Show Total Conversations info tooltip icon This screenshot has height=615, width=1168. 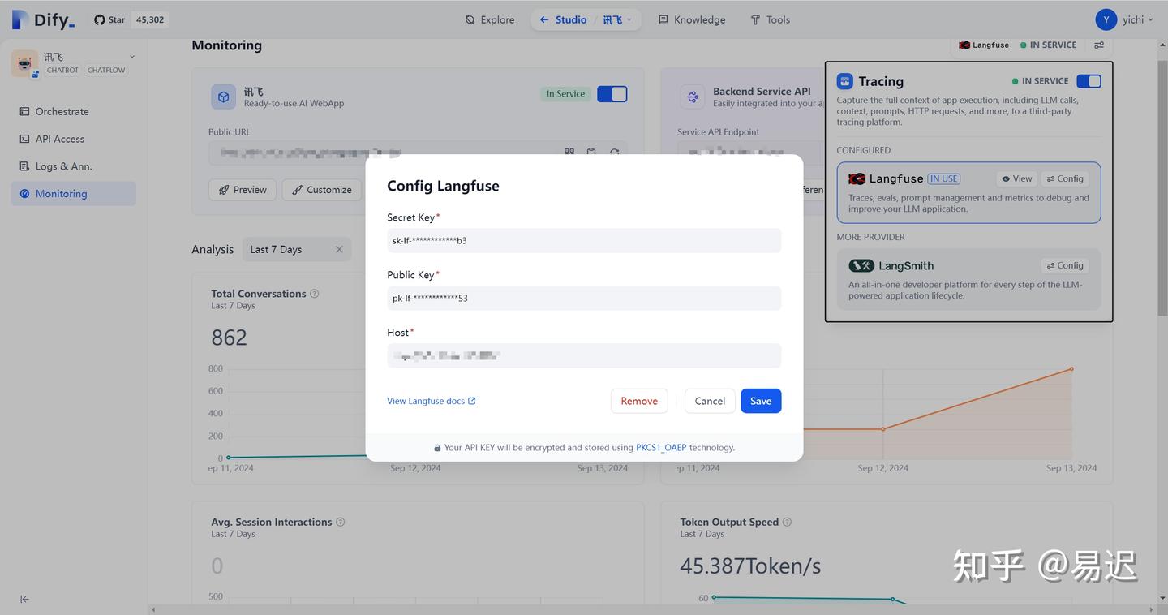pos(315,294)
